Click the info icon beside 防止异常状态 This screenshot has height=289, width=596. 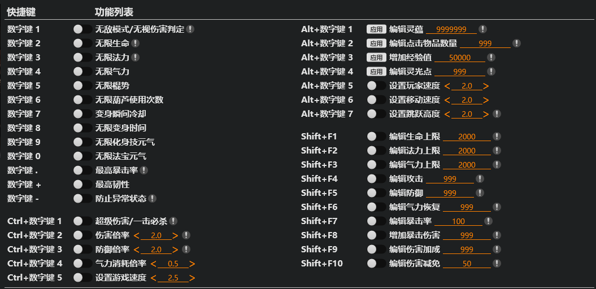(153, 199)
